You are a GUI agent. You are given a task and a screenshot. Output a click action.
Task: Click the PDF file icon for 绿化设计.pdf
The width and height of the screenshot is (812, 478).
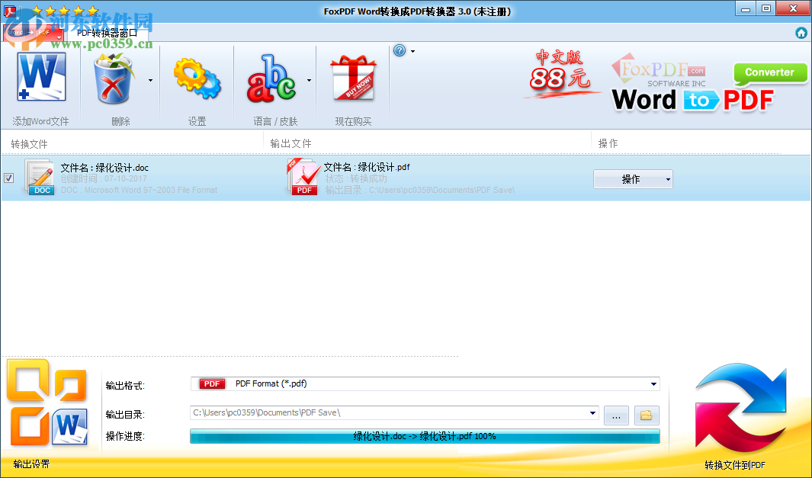(x=303, y=178)
